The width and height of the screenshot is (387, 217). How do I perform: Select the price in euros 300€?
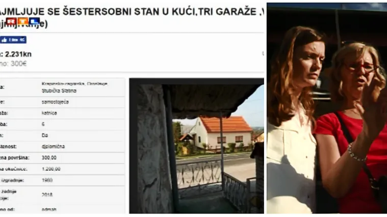[18, 64]
